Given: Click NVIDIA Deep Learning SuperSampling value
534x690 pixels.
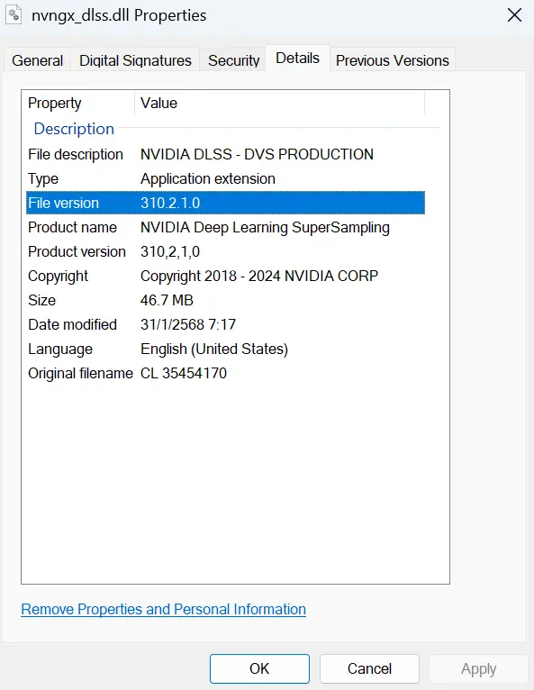Looking at the screenshot, I should [x=265, y=228].
